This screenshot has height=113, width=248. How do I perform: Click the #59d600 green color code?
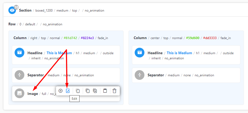193,38
